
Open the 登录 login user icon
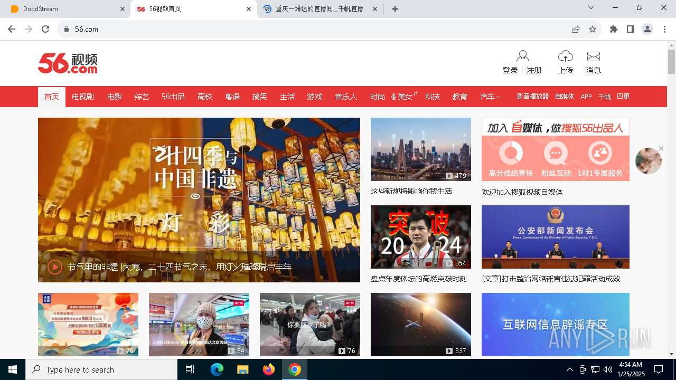click(x=522, y=56)
